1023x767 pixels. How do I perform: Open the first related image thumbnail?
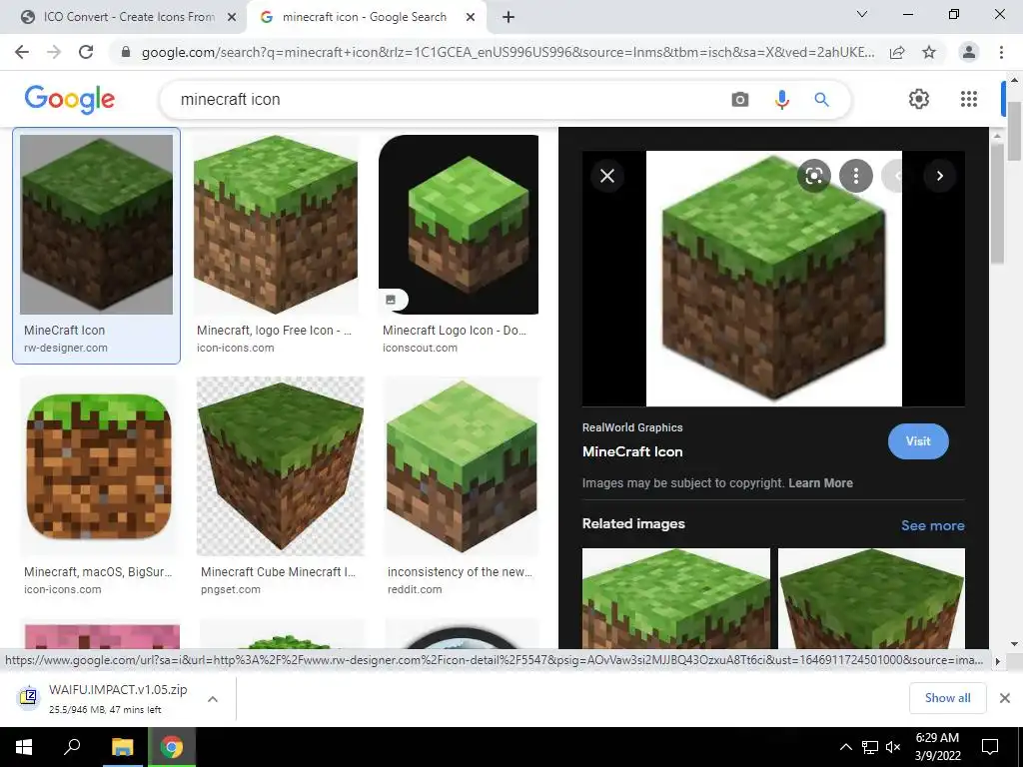click(x=676, y=598)
